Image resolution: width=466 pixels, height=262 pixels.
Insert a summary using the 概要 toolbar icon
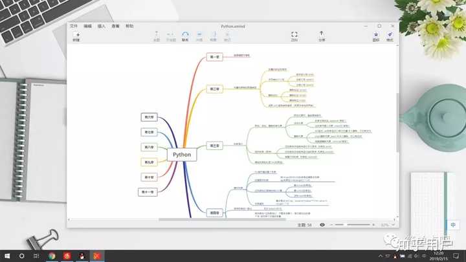tap(213, 36)
